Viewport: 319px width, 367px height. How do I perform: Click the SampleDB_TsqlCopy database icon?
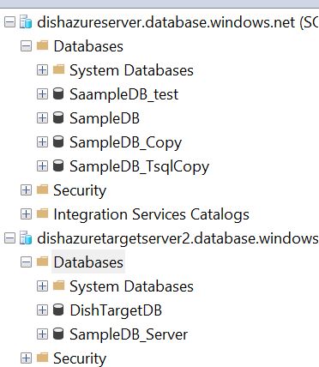[x=58, y=166]
